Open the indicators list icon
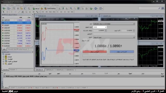The height and width of the screenshot is (93, 166). click(91, 9)
